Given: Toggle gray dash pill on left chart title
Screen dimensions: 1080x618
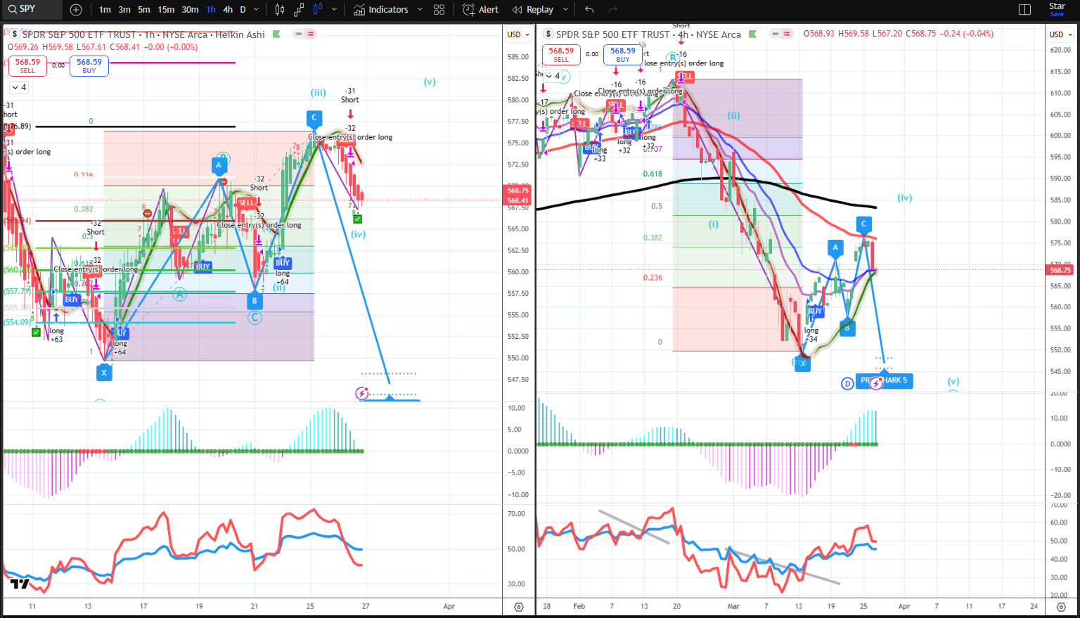Looking at the screenshot, I should pos(299,34).
